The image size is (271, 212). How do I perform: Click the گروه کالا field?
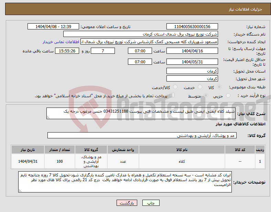pyautogui.click(x=142, y=135)
